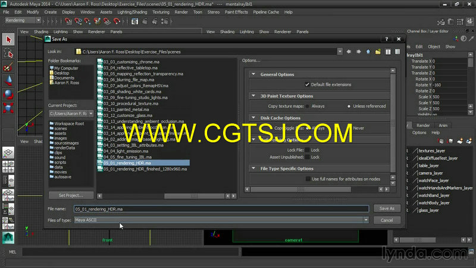Collapse General Options section
Viewport: 476px width, 268px height.
point(253,74)
